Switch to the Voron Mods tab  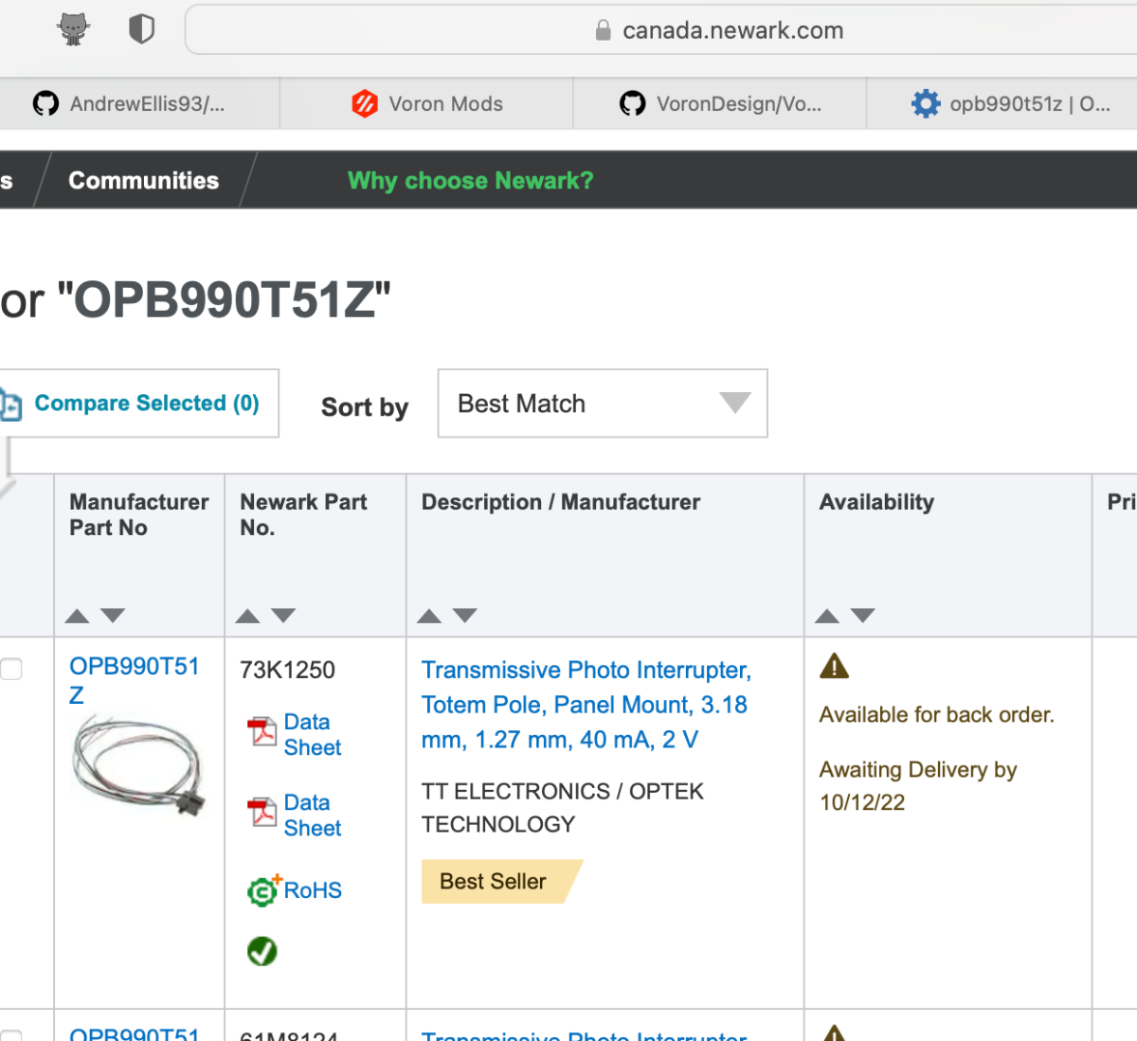pyautogui.click(x=426, y=103)
